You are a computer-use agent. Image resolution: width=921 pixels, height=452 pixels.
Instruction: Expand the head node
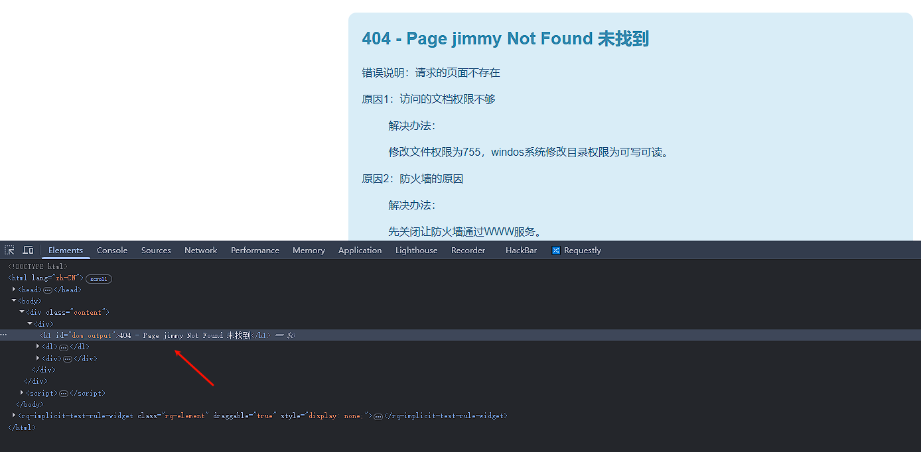[x=14, y=289]
